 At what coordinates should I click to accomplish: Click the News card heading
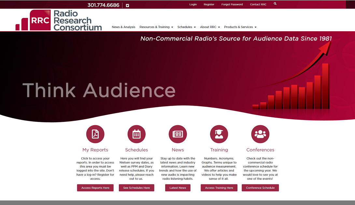[x=178, y=150]
